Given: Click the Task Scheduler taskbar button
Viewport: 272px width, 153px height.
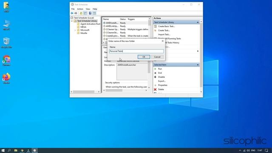Looking at the screenshot, I should [x=35, y=150].
